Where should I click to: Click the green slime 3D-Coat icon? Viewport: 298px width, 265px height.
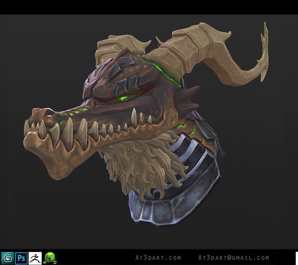[x=50, y=258]
